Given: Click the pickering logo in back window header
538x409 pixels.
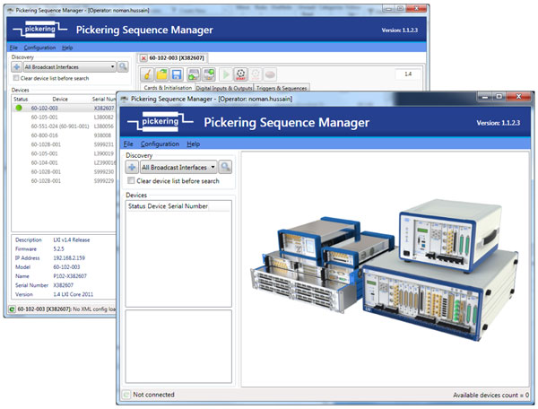Looking at the screenshot, I should tap(39, 30).
